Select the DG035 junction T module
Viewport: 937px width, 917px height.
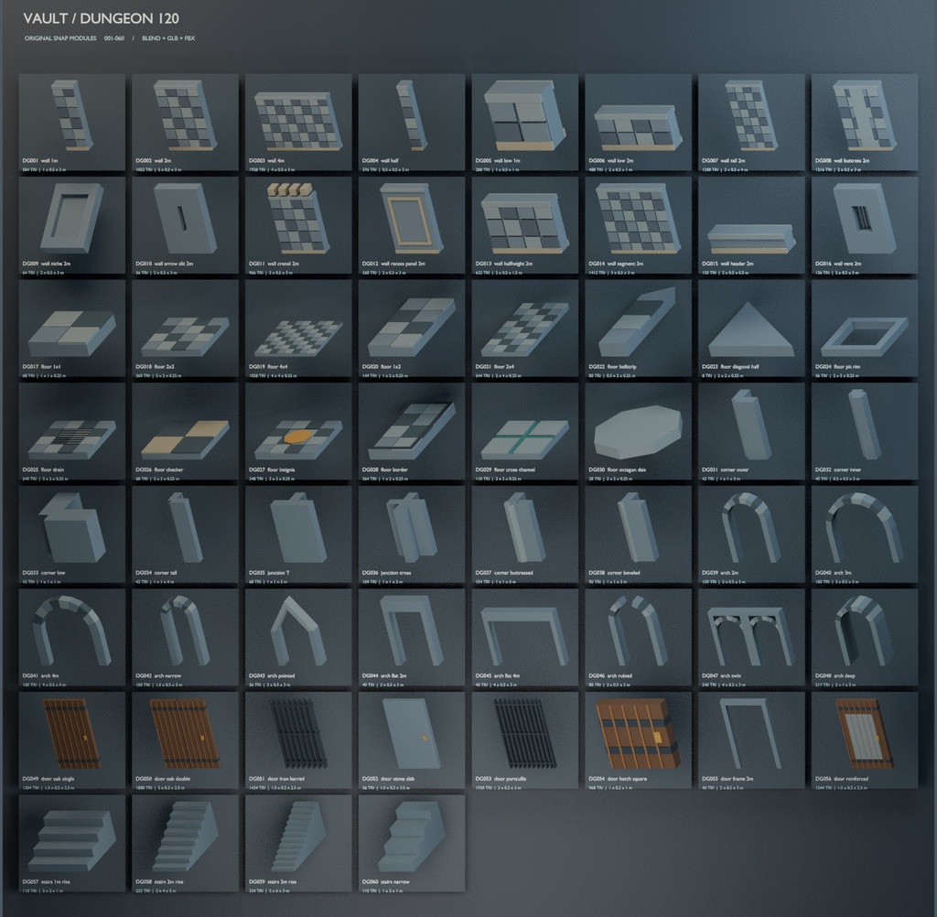tap(299, 535)
